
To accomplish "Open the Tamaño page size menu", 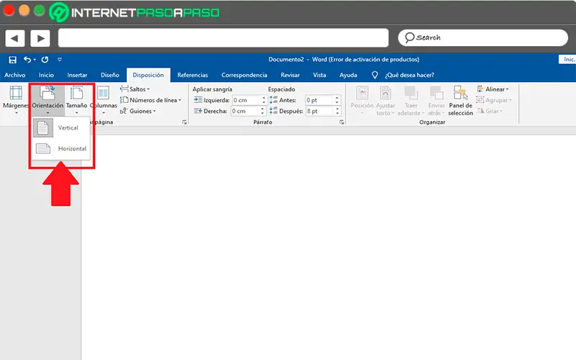I will coord(76,99).
